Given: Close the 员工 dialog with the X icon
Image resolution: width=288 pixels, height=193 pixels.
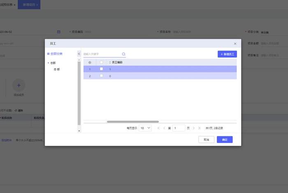Looking at the screenshot, I should [235, 44].
